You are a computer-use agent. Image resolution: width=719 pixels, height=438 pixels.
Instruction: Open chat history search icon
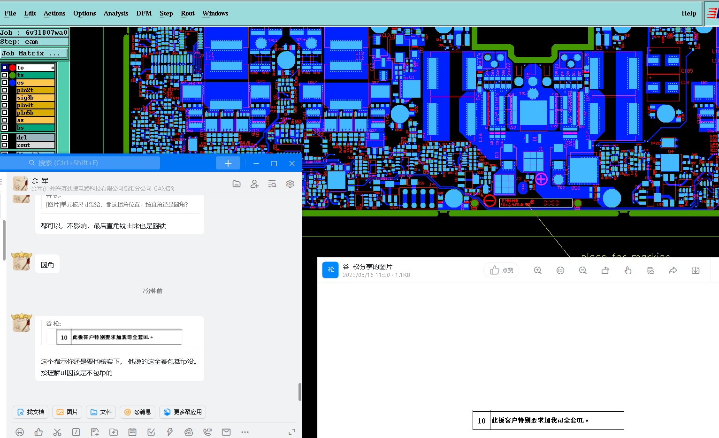(x=272, y=184)
